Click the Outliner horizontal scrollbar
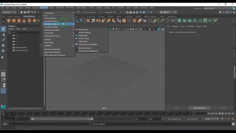This screenshot has width=236, height=133. tap(25, 108)
